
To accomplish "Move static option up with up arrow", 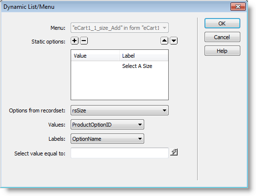I will pyautogui.click(x=164, y=41).
